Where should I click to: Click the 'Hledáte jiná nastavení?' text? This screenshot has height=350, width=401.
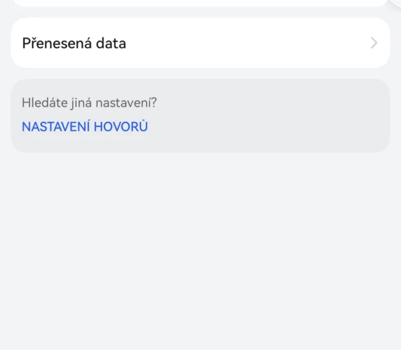89,103
